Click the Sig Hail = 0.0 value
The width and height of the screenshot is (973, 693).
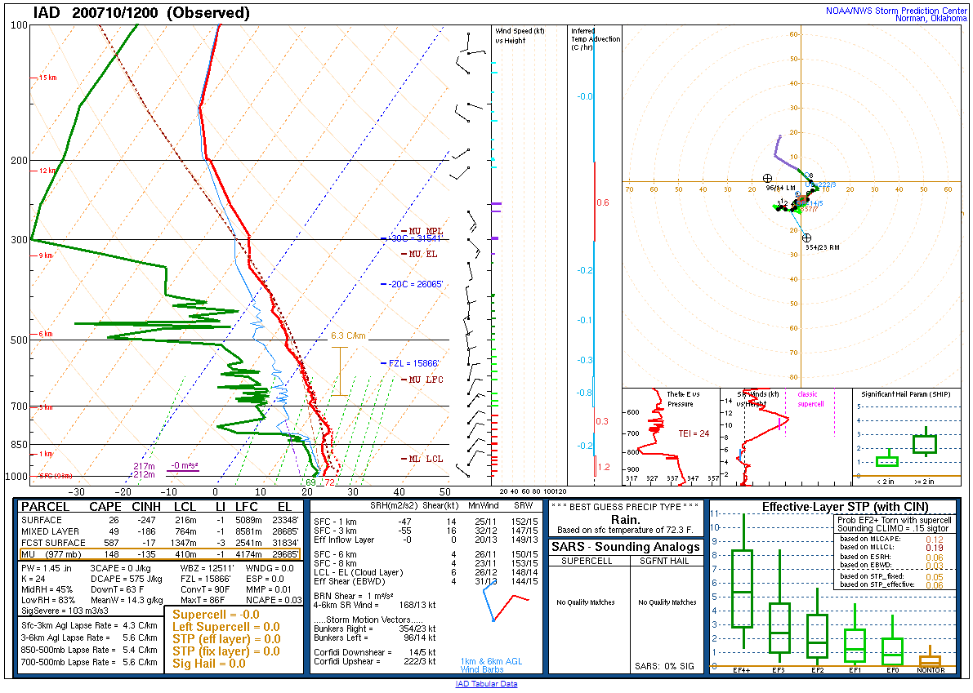pyautogui.click(x=209, y=664)
